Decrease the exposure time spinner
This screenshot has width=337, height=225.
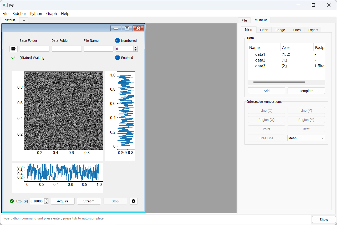click(46, 202)
